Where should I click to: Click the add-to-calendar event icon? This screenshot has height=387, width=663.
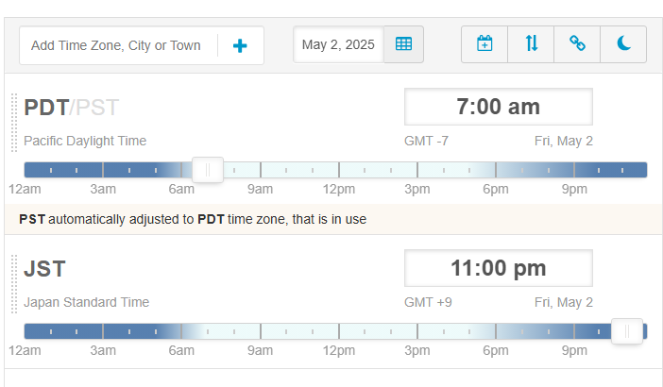coord(484,44)
